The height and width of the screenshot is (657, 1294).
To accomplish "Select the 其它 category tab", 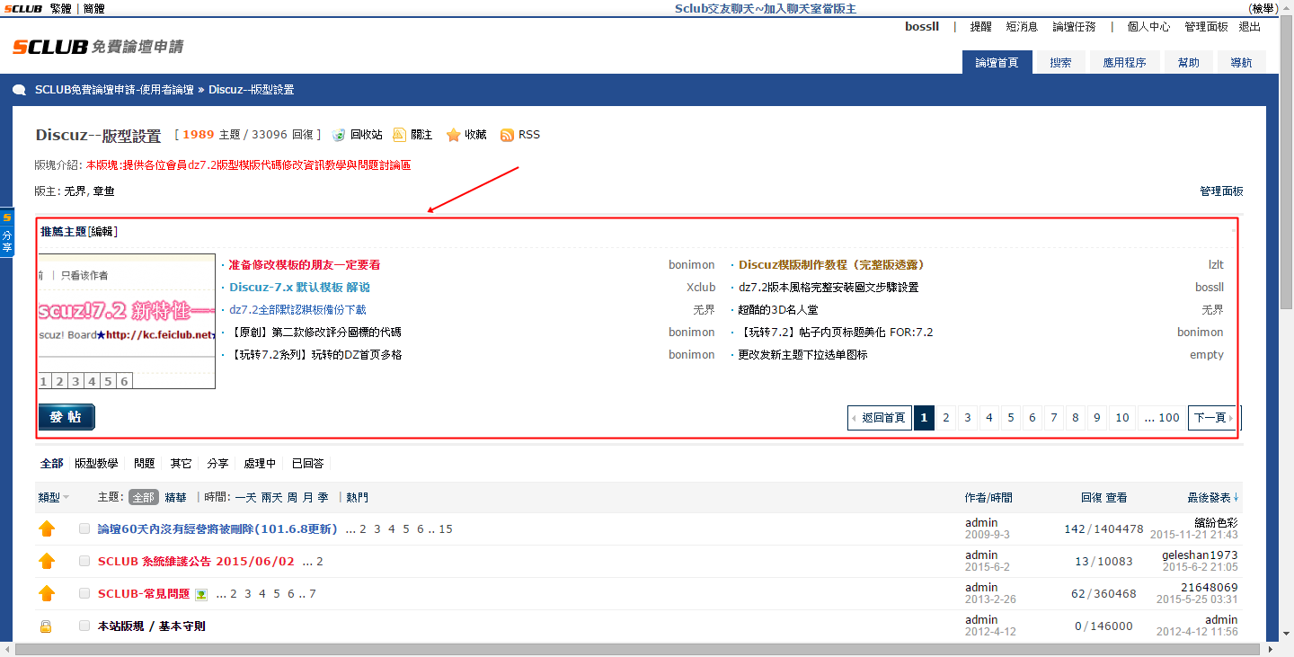I will coord(181,464).
